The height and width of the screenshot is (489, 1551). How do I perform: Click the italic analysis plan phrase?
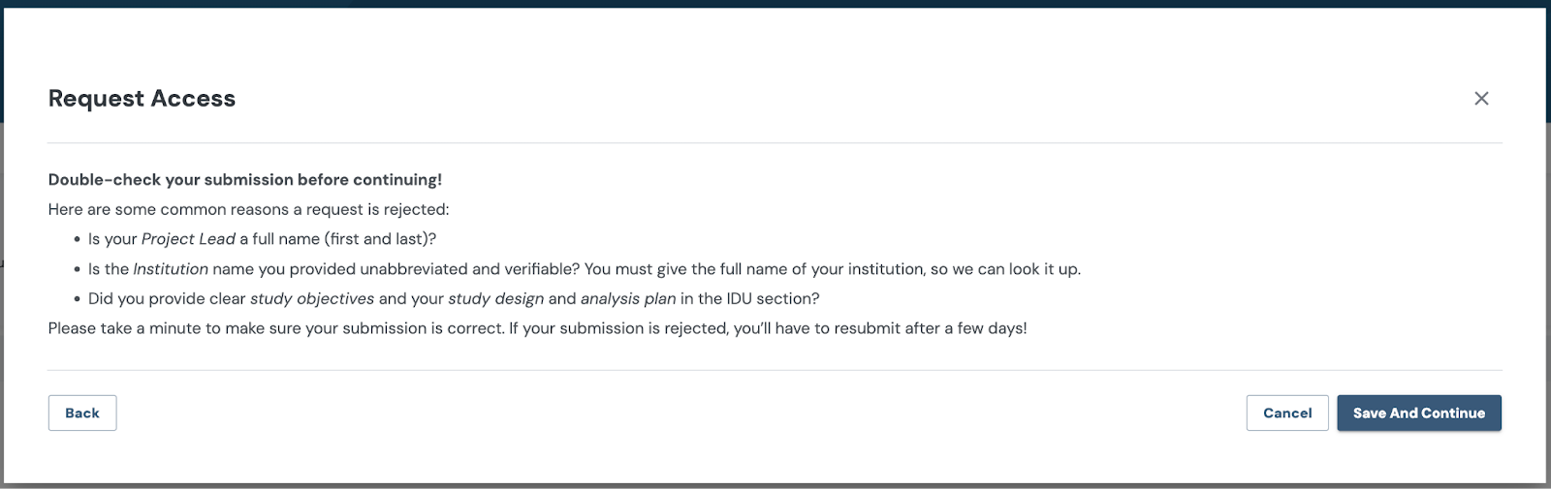pos(628,299)
